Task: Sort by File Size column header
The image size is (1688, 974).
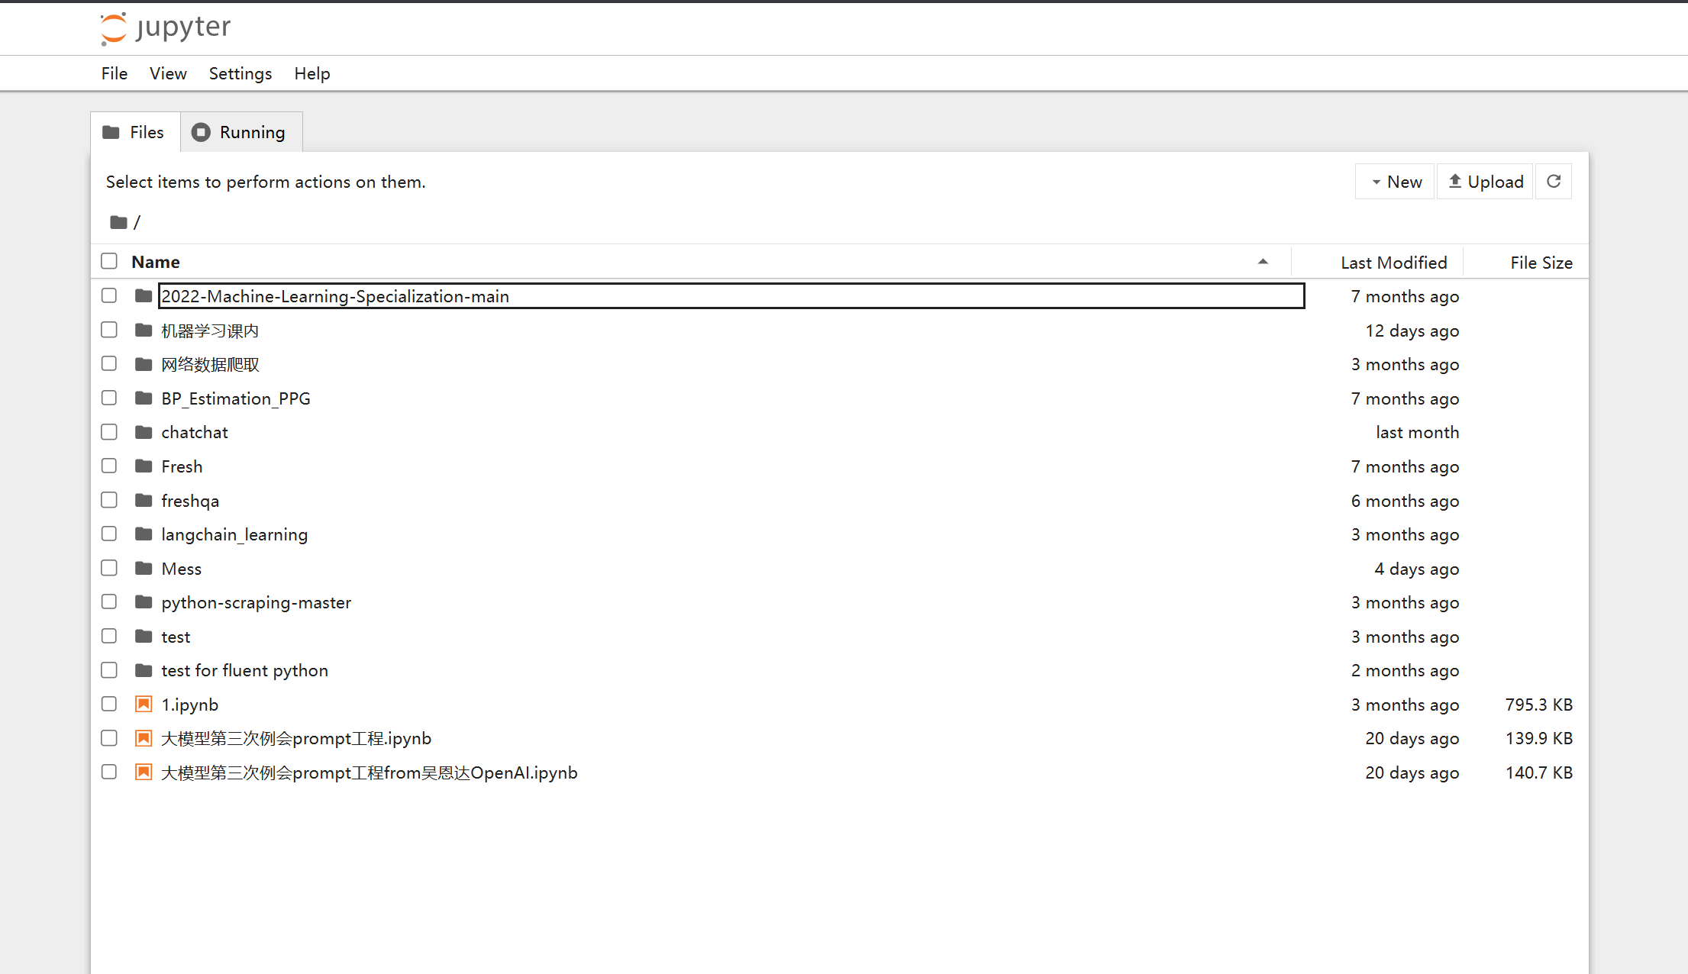Action: pyautogui.click(x=1541, y=263)
